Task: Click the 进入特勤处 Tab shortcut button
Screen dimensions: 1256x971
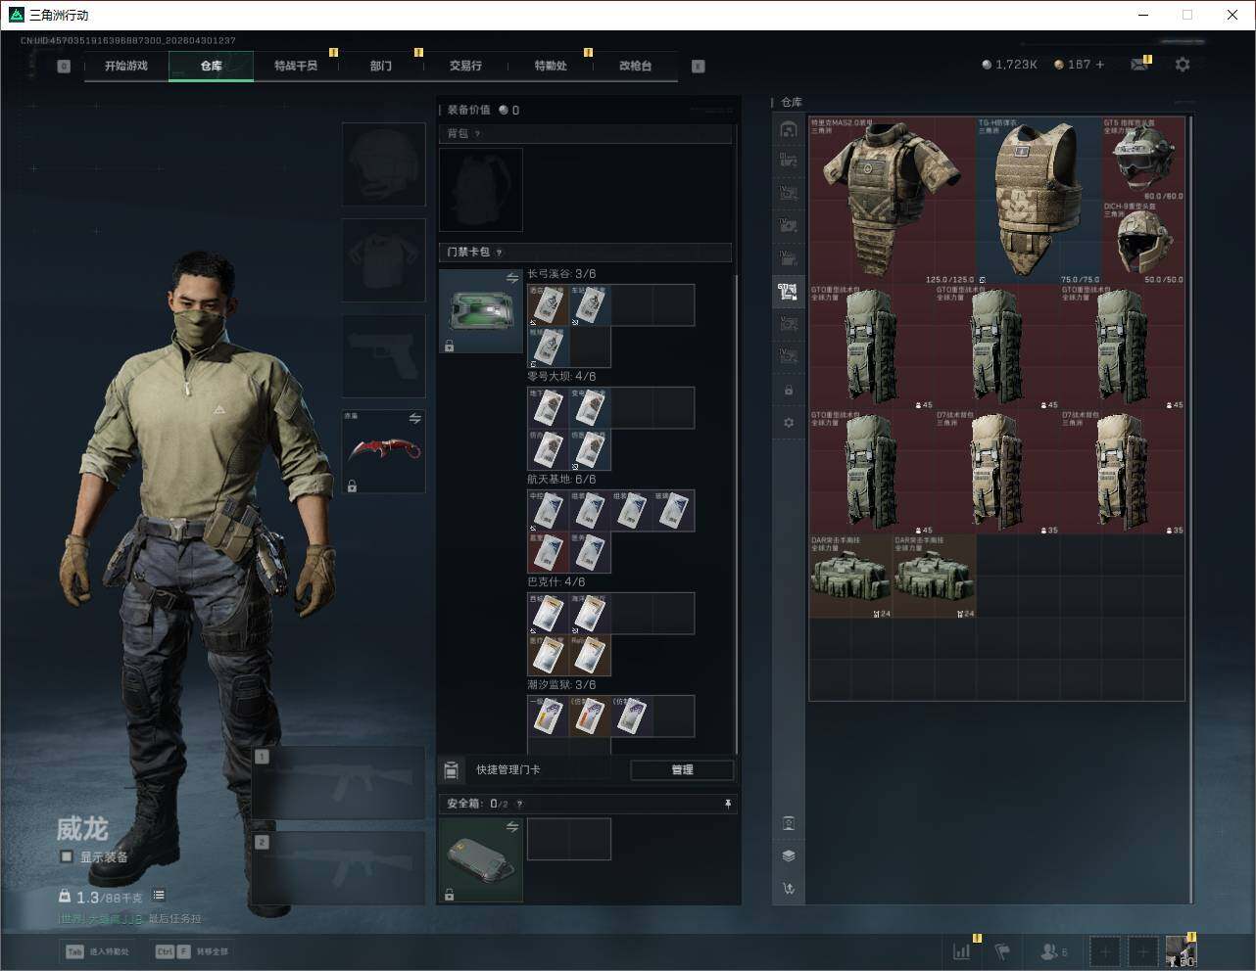Action: (x=97, y=951)
